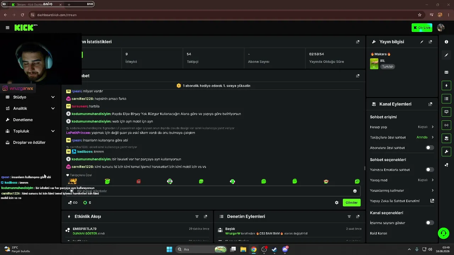Toggle the lightning activity feed icon
Image resolution: width=454 pixels, height=255 pixels.
tap(446, 85)
